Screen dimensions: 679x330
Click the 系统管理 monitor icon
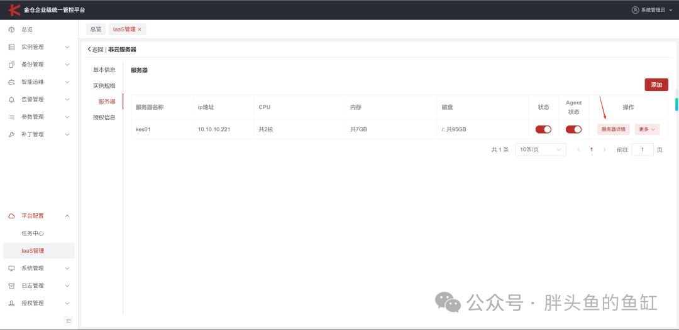(12, 269)
